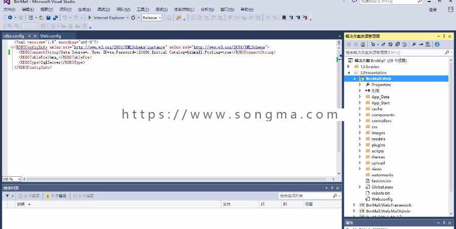Viewport: 456px width, 229px height.
Task: Toggle the 0 messages filter button
Action: [84, 196]
